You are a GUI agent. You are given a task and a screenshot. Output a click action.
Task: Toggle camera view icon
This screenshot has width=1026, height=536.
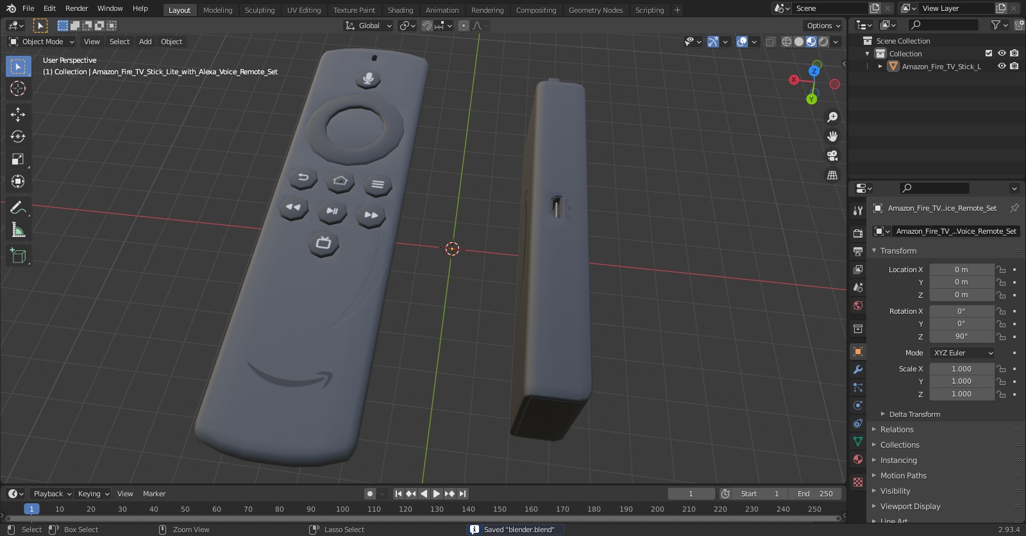pos(832,156)
